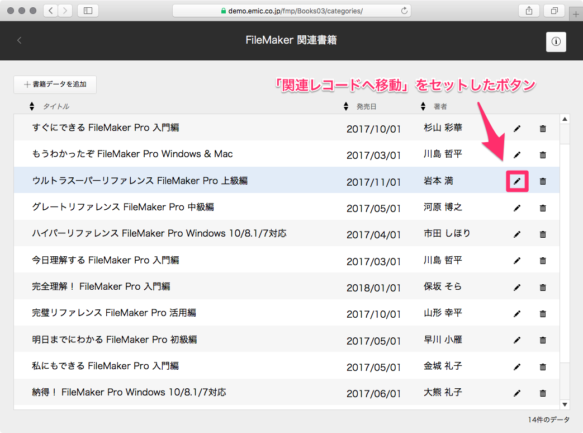The height and width of the screenshot is (433, 583).
Task: Open new tab with plus button
Action: point(576,14)
